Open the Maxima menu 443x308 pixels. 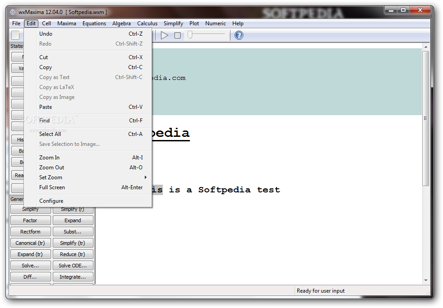pyautogui.click(x=67, y=23)
